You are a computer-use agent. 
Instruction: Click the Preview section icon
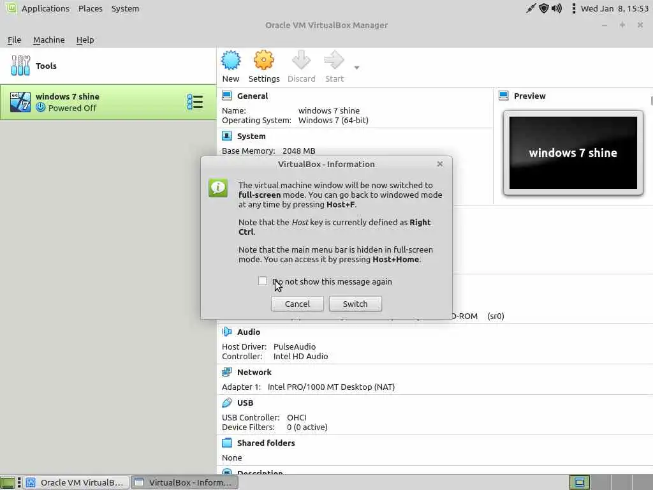pos(504,96)
